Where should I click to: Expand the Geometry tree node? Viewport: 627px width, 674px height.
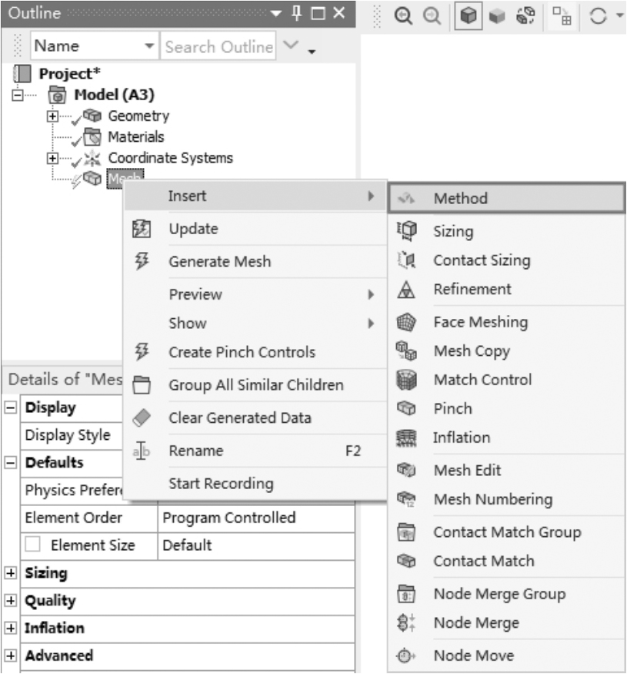pyautogui.click(x=52, y=116)
